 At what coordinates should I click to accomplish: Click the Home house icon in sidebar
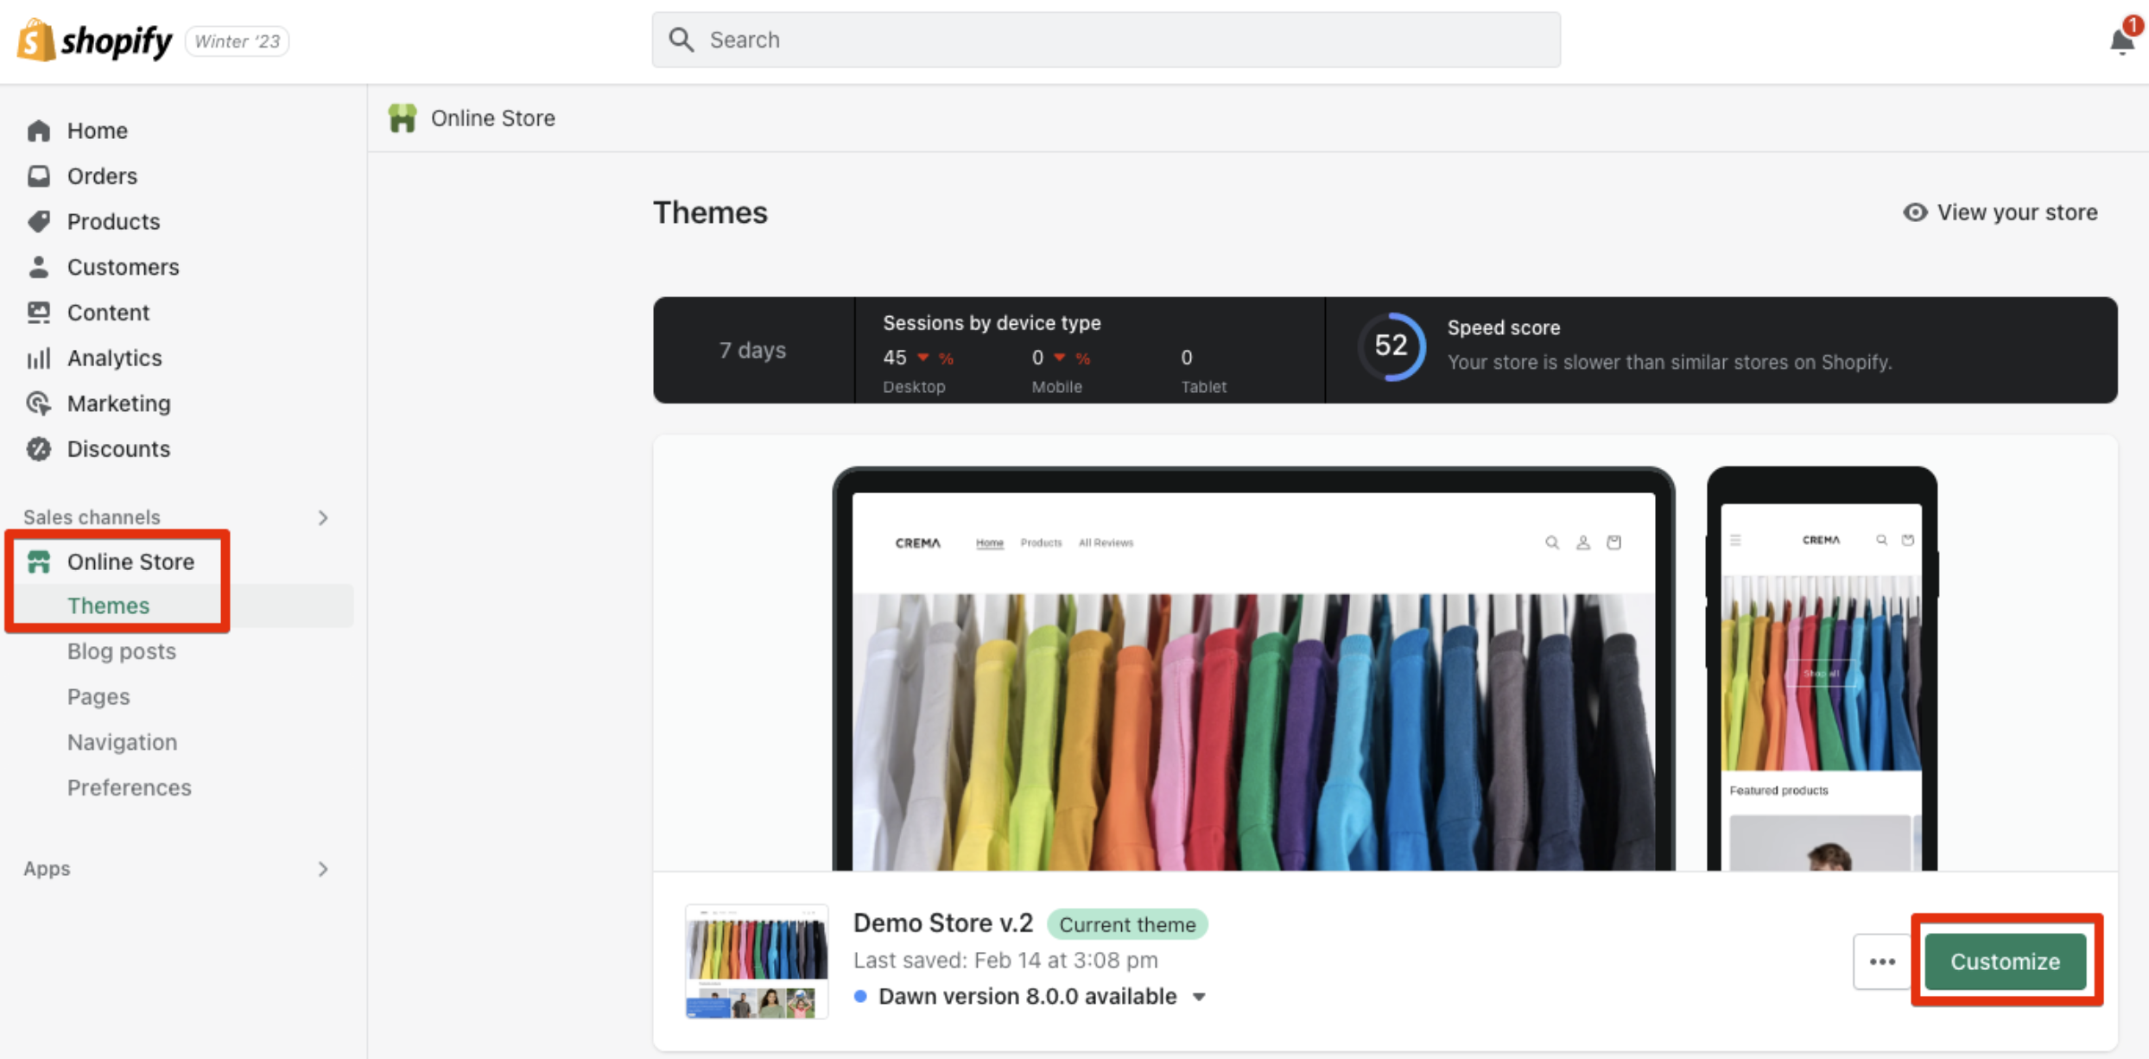pyautogui.click(x=39, y=130)
